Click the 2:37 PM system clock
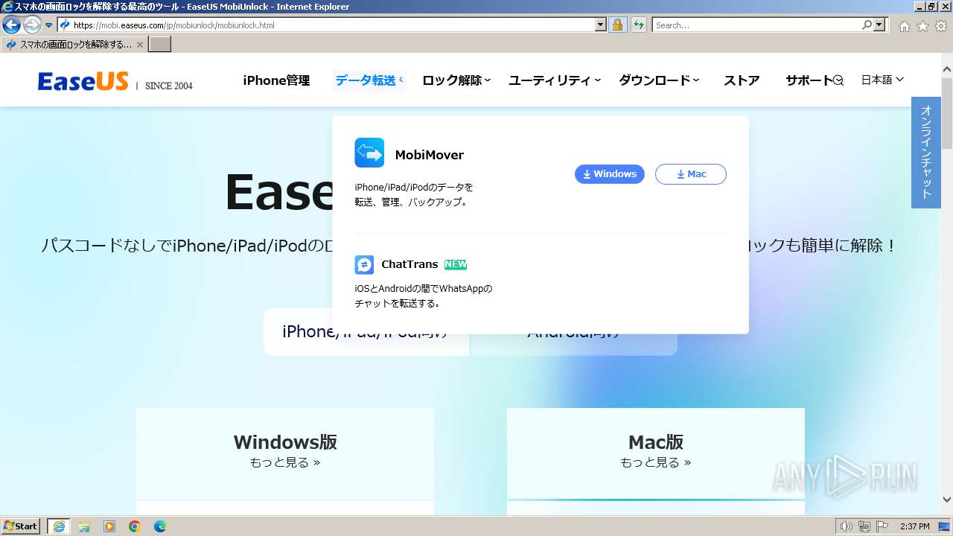This screenshot has height=536, width=953. tap(914, 526)
